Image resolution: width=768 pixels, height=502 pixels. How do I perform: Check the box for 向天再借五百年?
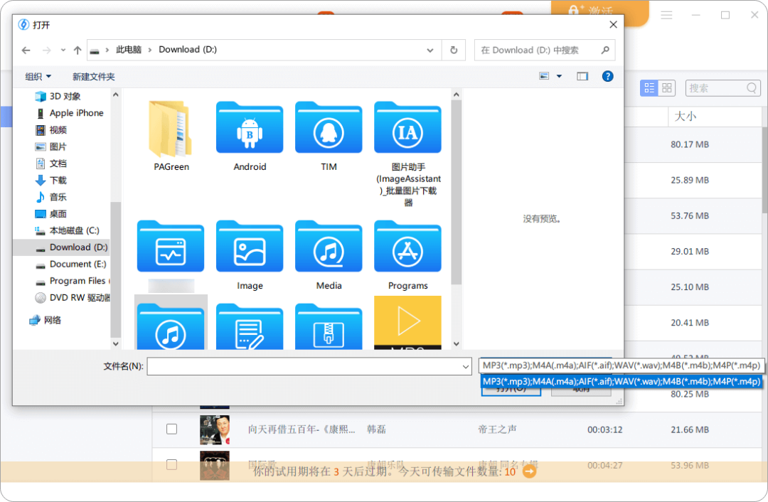171,429
